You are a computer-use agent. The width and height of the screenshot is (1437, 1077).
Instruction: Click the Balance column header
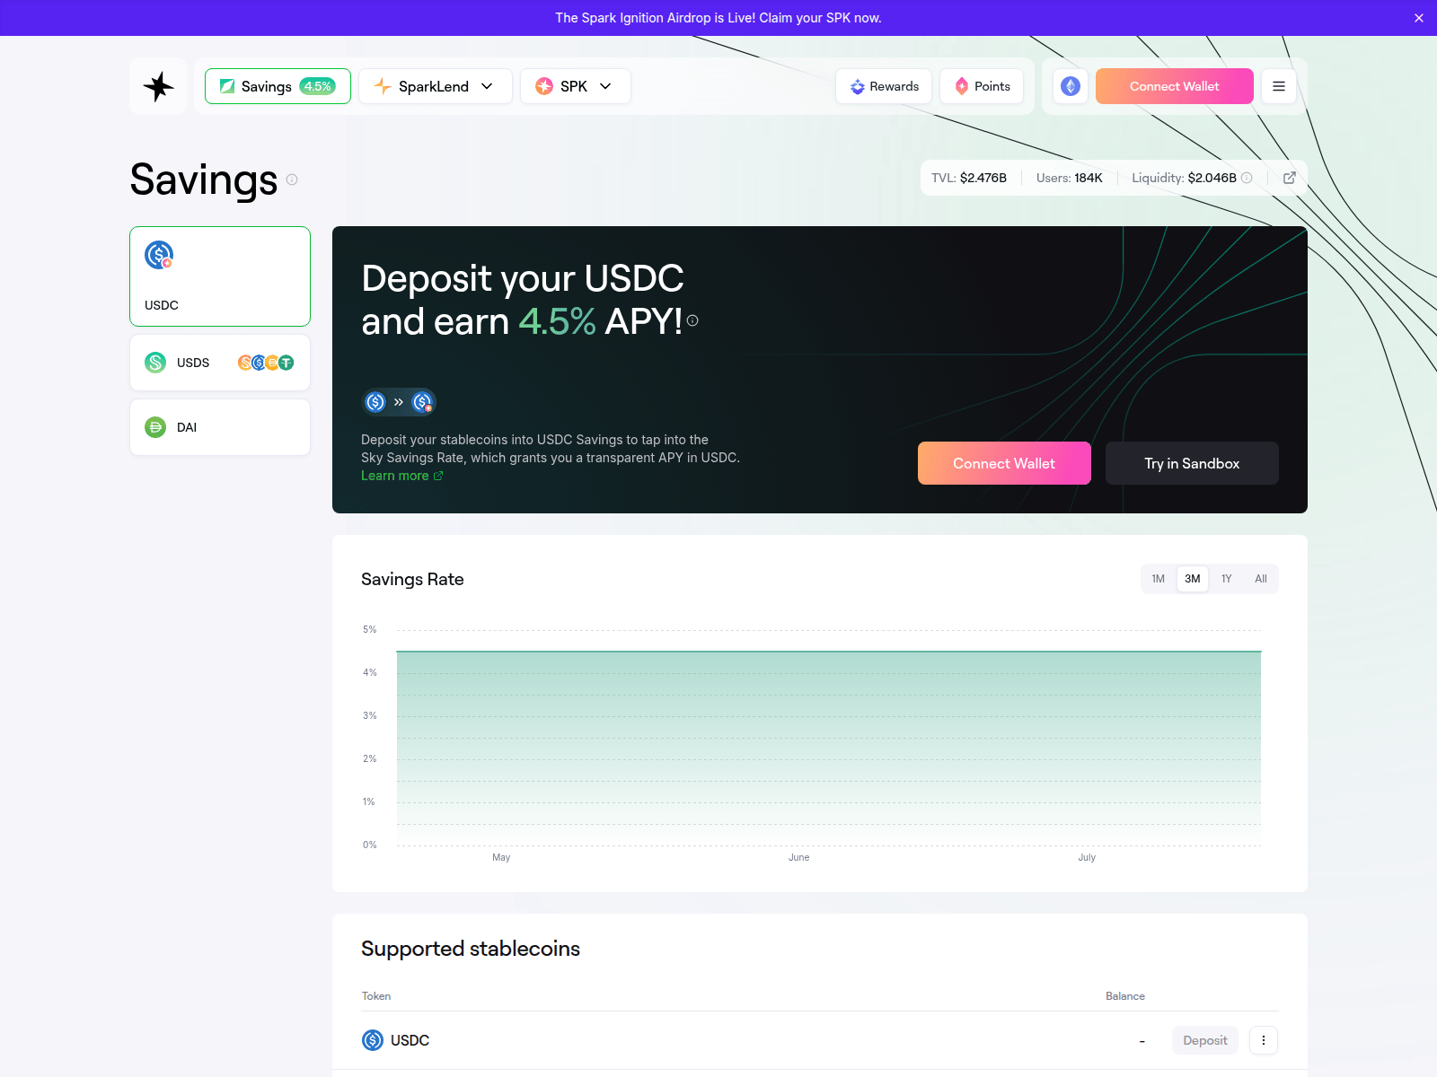pos(1125,996)
